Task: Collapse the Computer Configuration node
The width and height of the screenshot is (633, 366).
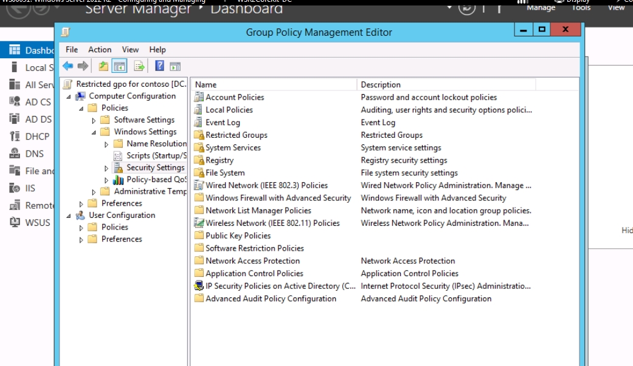Action: (x=69, y=97)
